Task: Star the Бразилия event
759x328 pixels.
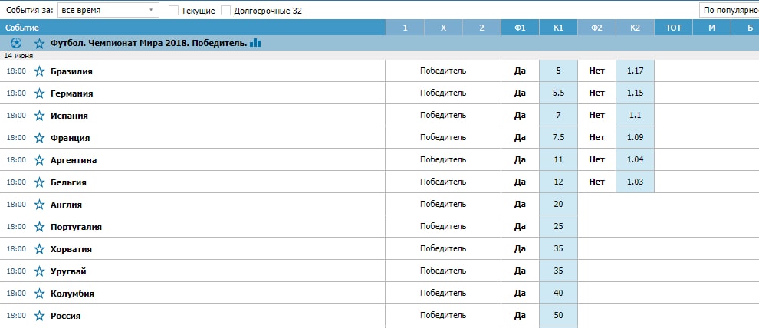Action: coord(40,71)
